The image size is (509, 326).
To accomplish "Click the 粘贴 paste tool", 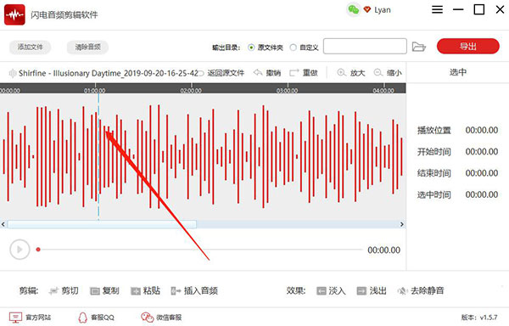I will [145, 290].
